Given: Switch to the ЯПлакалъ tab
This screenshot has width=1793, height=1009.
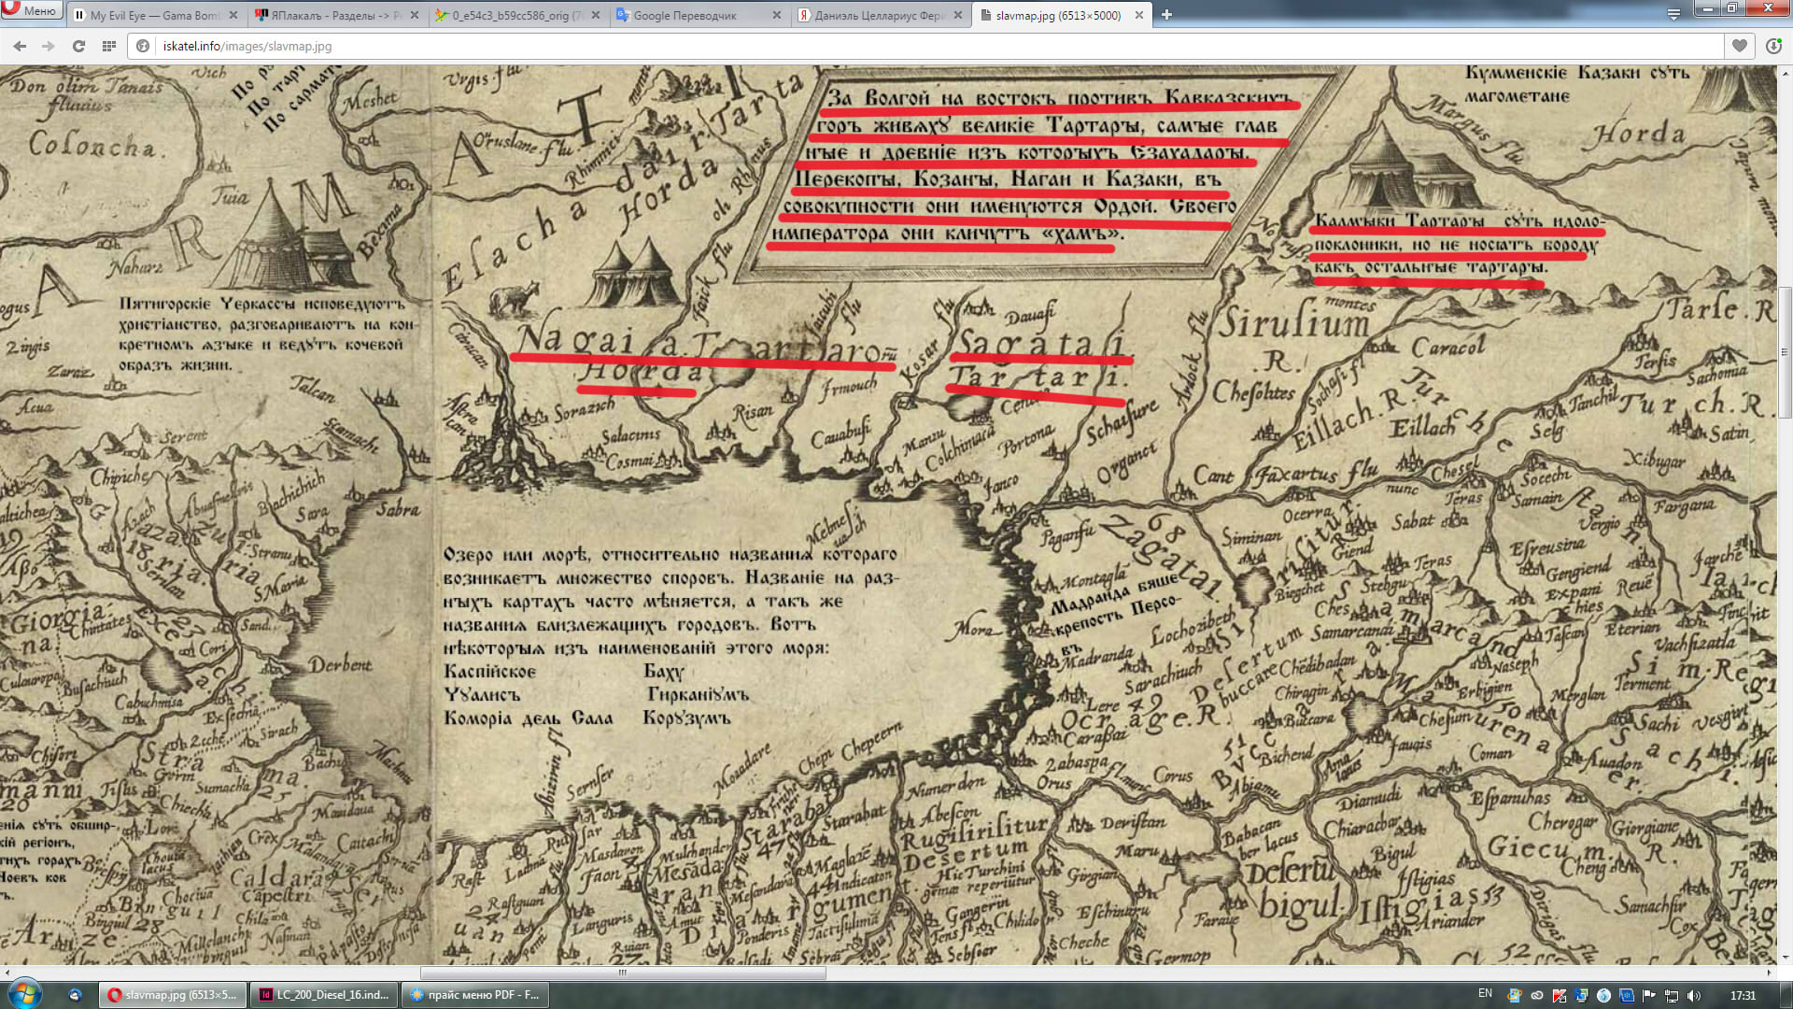Looking at the screenshot, I should tap(338, 15).
